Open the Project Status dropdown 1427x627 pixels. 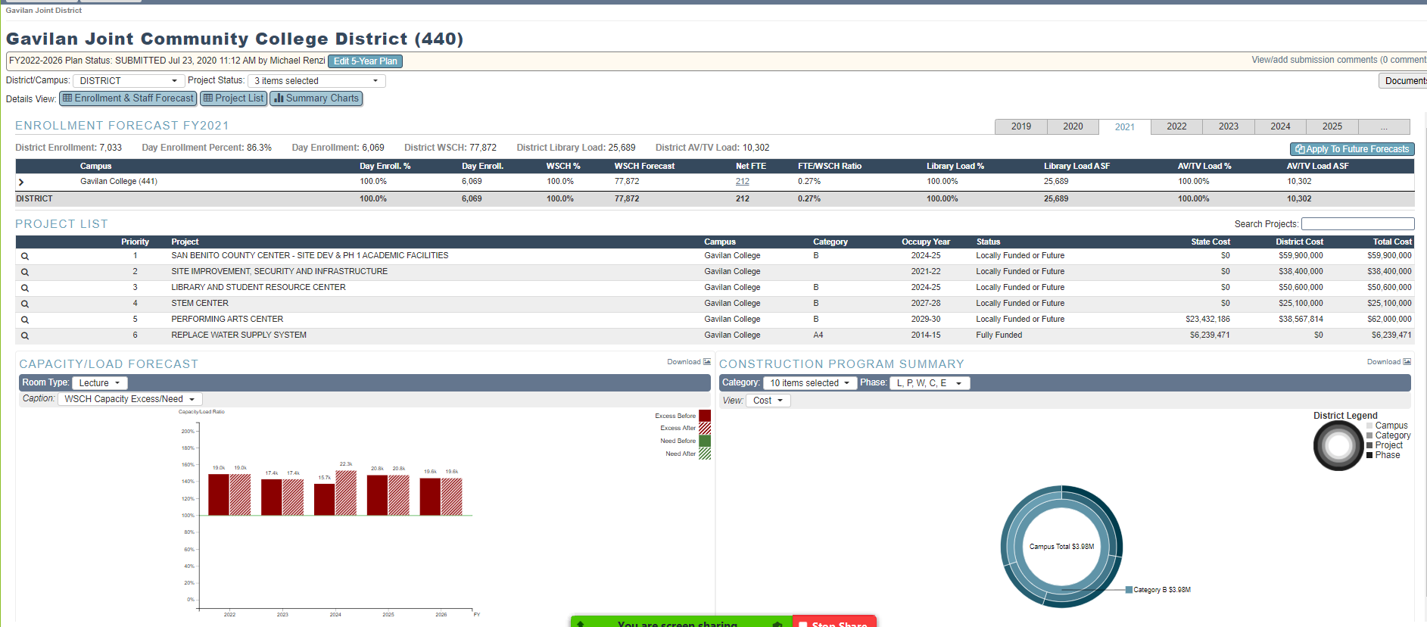tap(316, 81)
